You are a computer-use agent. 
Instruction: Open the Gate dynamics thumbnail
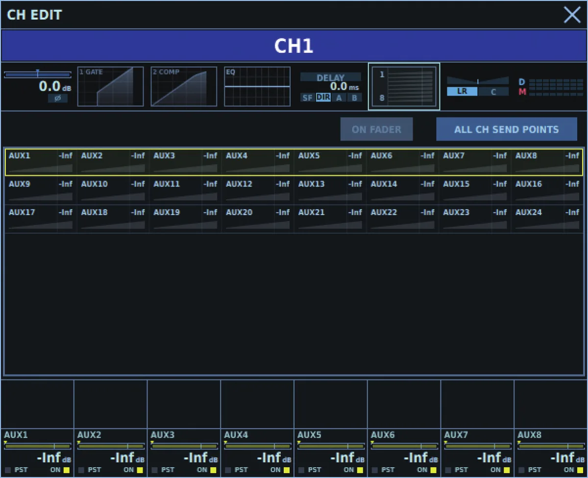coord(110,87)
